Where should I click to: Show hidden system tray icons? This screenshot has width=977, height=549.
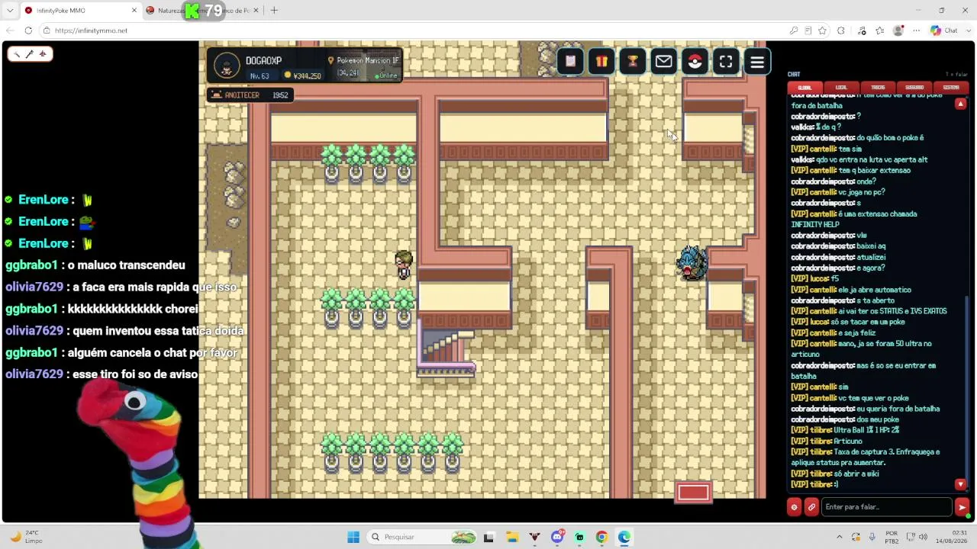pyautogui.click(x=840, y=537)
